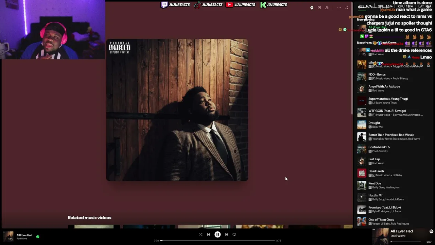Exit full screen now playing view
The width and height of the screenshot is (435, 245).
(x=347, y=7)
